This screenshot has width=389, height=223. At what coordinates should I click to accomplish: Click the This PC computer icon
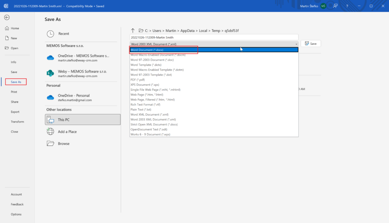51,120
